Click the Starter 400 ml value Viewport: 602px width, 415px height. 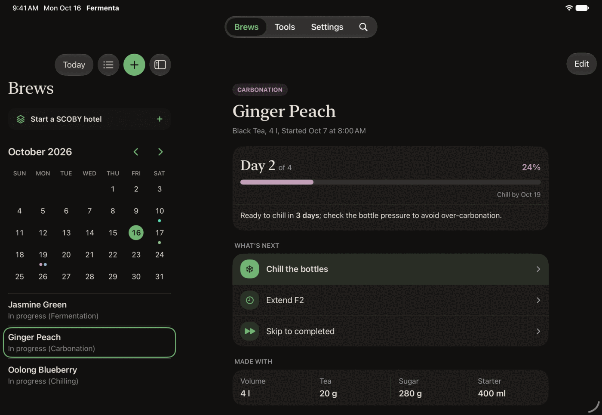coord(491,393)
